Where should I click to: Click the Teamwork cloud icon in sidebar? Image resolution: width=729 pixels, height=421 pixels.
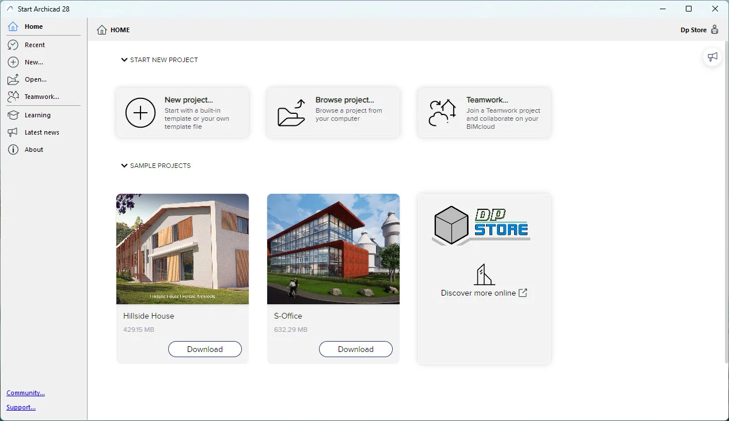13,97
